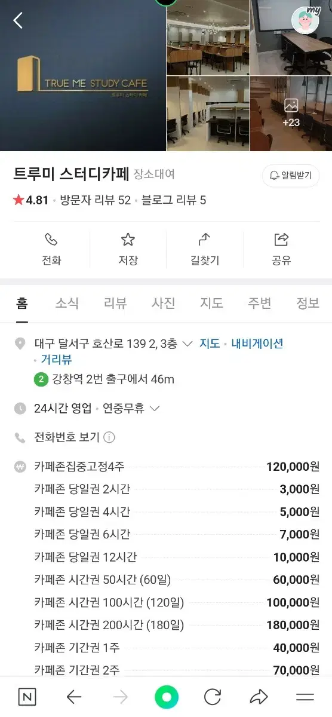
Task: Switch to the 사진 tab
Action: tap(163, 304)
